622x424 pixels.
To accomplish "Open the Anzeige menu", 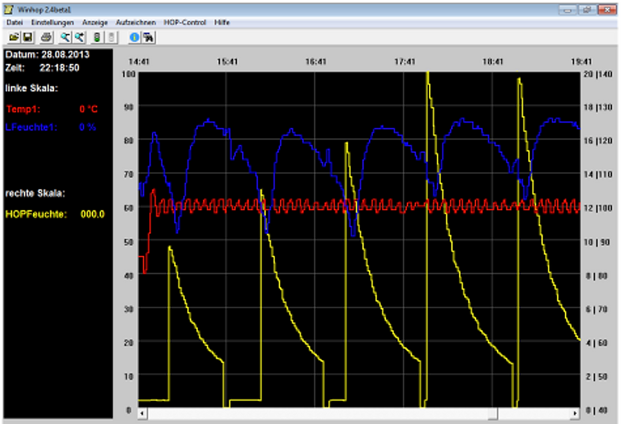I will pyautogui.click(x=95, y=23).
